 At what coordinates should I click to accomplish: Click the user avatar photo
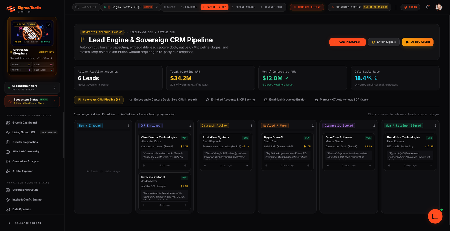click(439, 7)
